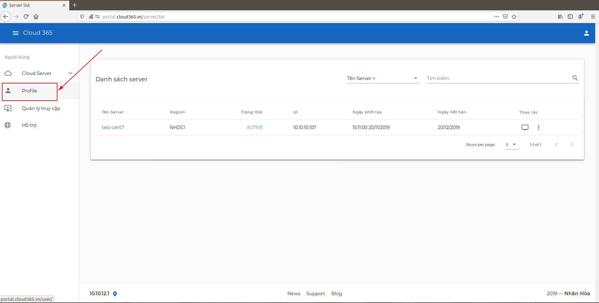
Task: Click the Ngày hết hạn column header
Action: 452,112
